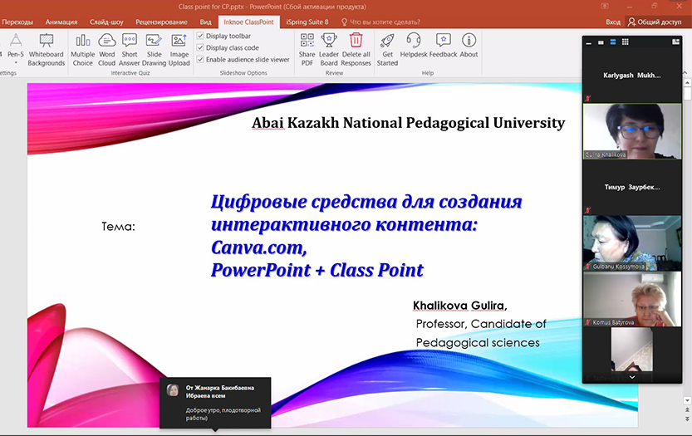Switch to the iSpring Suite 8 tab
692x436 pixels.
(307, 22)
